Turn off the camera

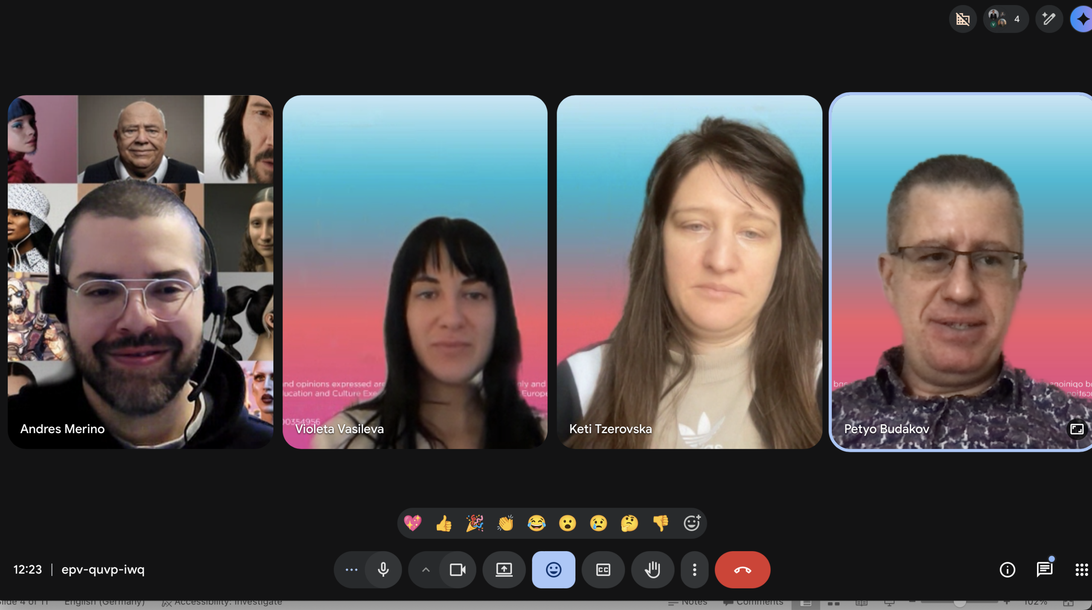tap(457, 570)
